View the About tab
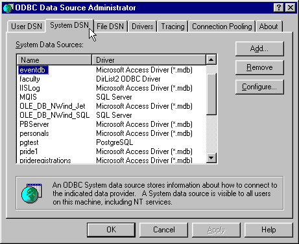 pos(269,27)
